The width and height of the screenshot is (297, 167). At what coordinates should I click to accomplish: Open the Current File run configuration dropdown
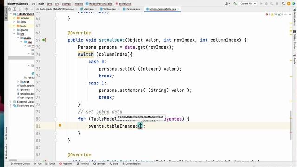[248, 4]
